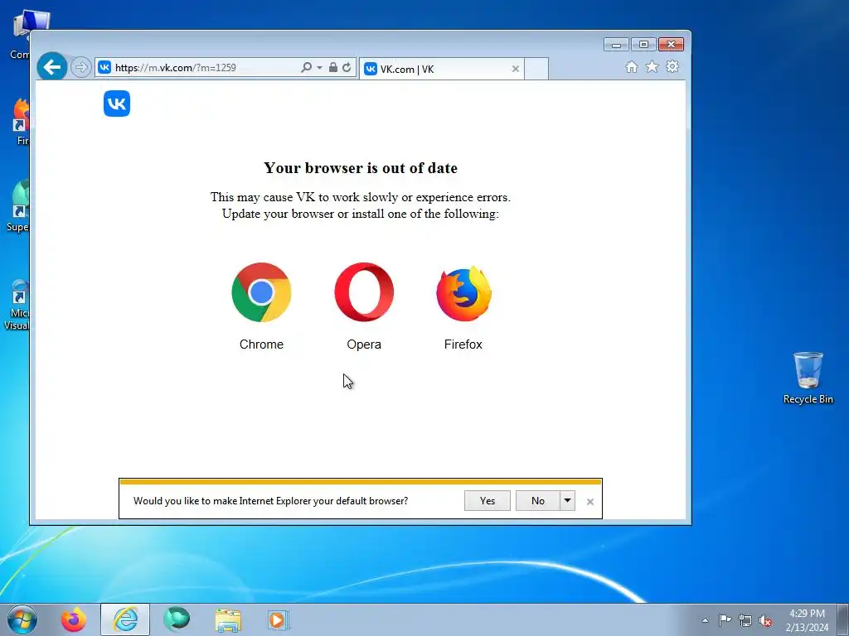This screenshot has width=849, height=636.
Task: Open File Explorer from the taskbar
Action: pyautogui.click(x=229, y=619)
